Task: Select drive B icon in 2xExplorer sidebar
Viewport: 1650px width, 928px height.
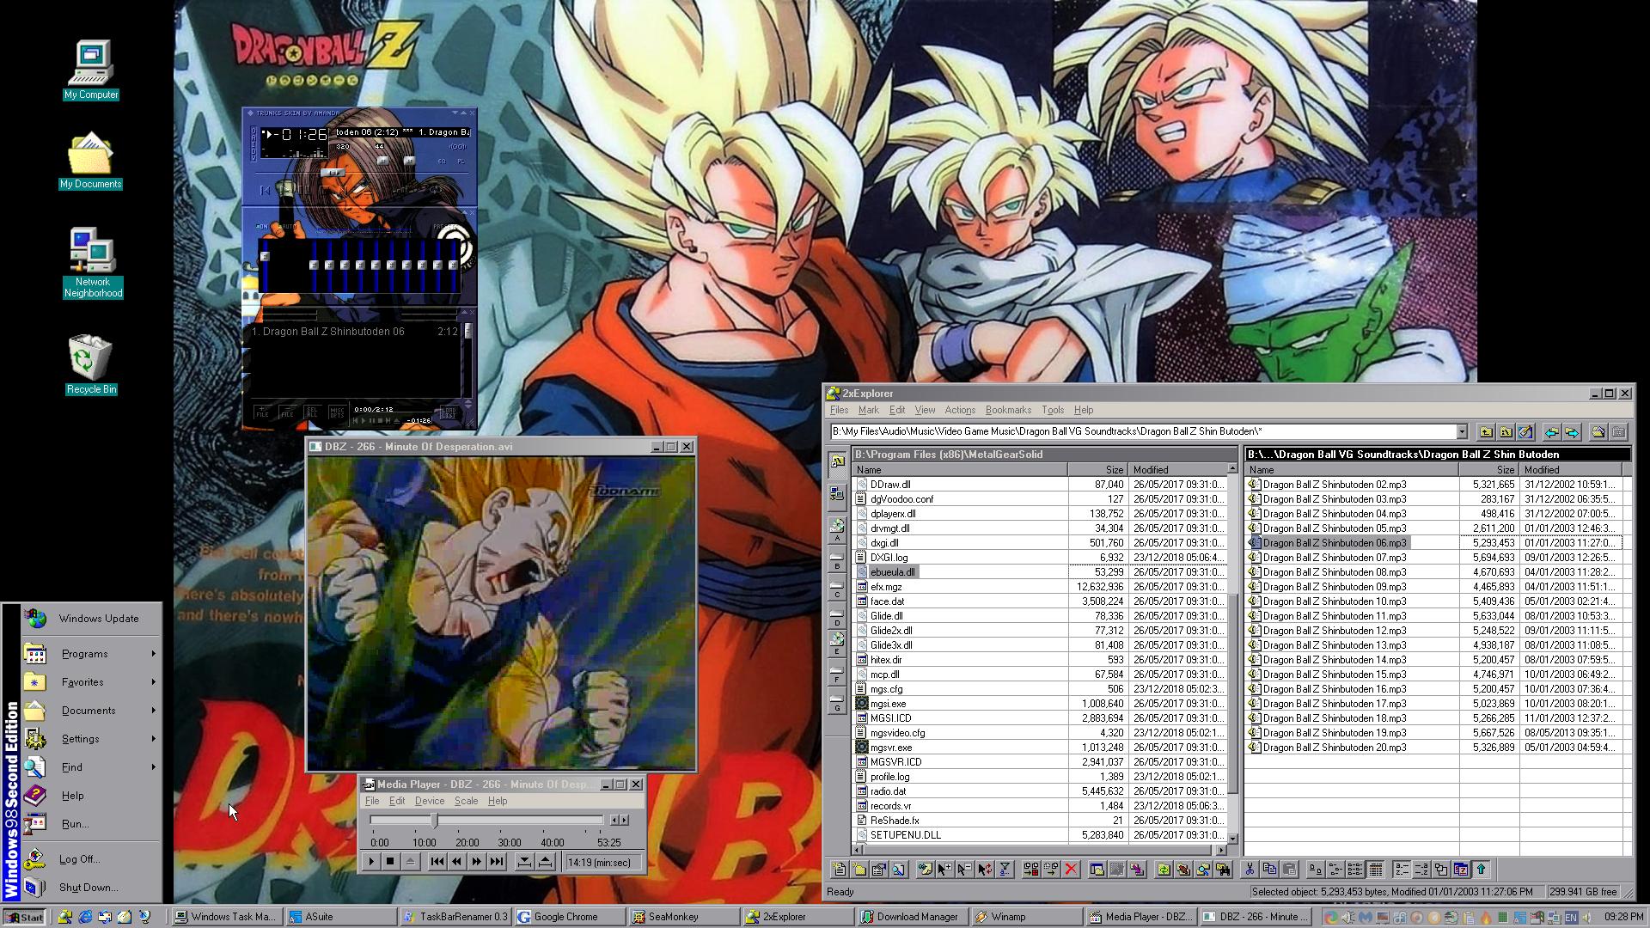Action: click(x=837, y=559)
